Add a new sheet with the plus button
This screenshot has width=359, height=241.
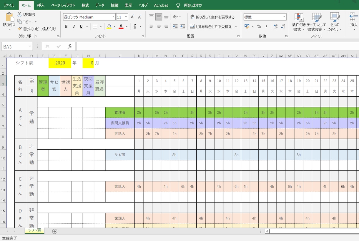pyautogui.click(x=54, y=231)
